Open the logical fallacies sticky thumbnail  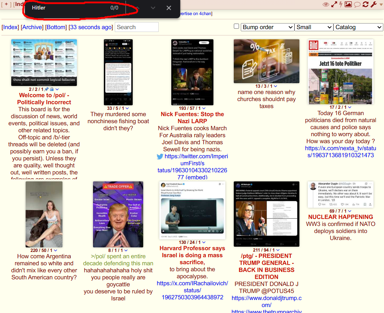pos(44,63)
